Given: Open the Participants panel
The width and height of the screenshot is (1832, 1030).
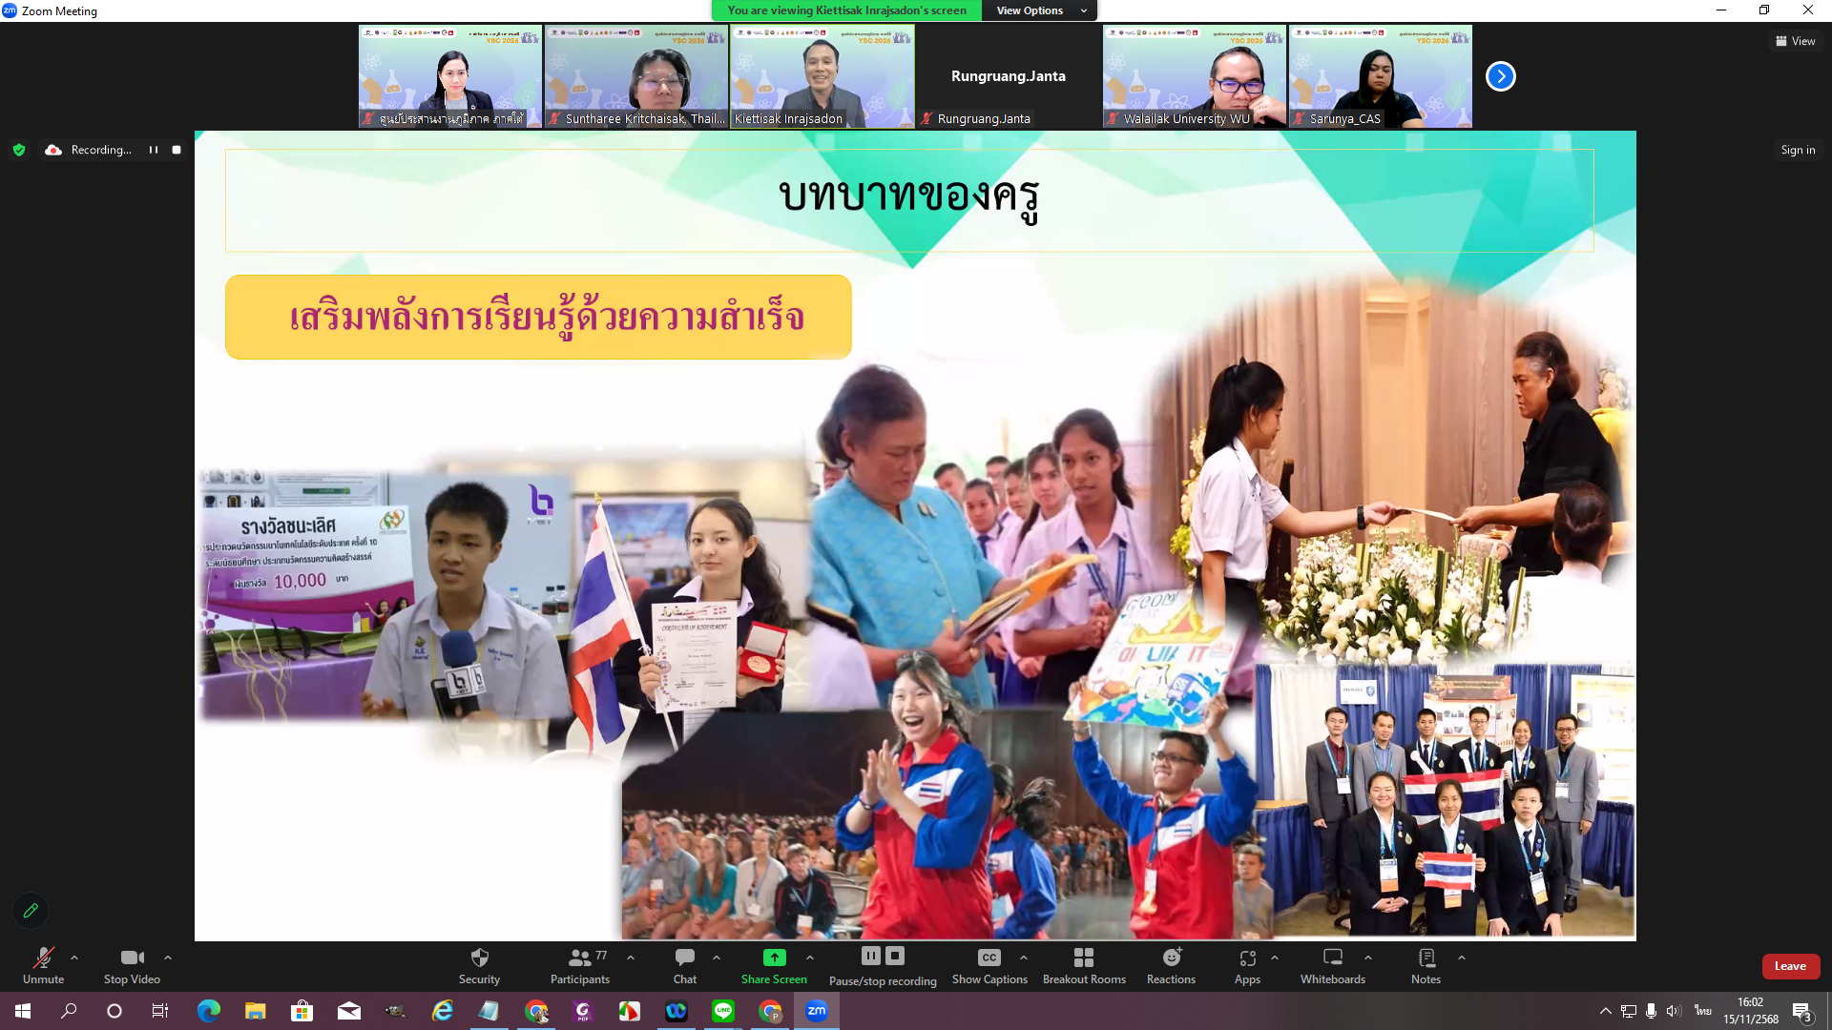Looking at the screenshot, I should 579,958.
